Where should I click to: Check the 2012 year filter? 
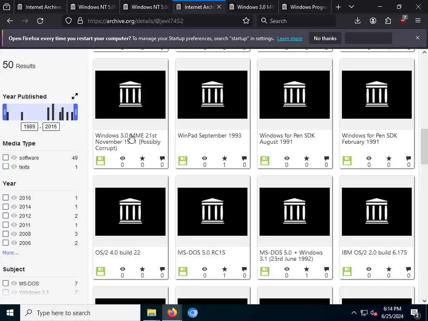point(5,215)
